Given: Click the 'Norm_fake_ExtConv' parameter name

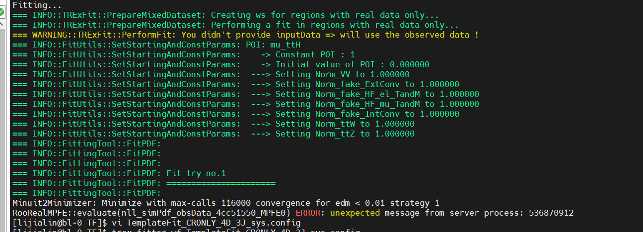Looking at the screenshot, I should (357, 84).
